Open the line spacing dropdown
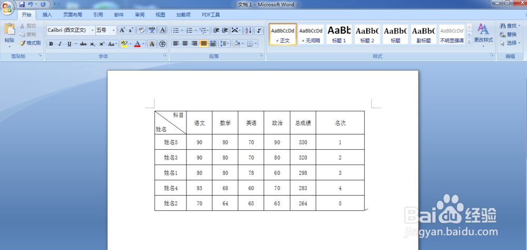 [x=224, y=43]
